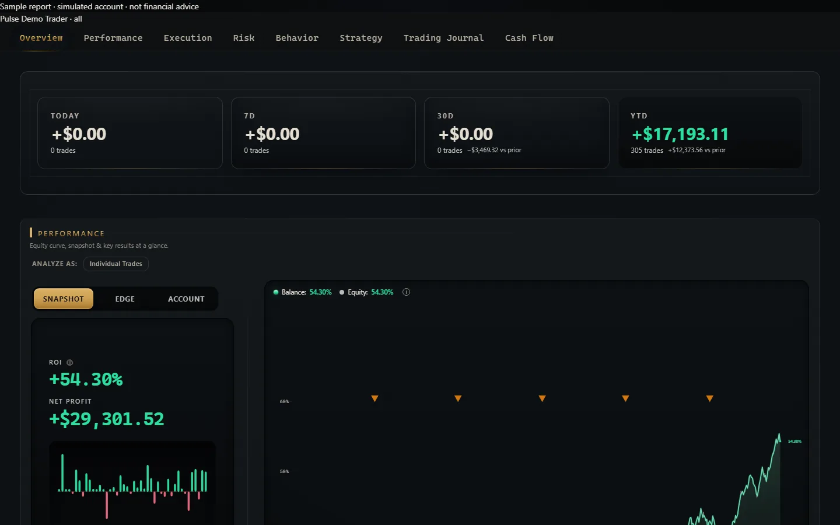Click the "305 trades" text
Image resolution: width=840 pixels, height=525 pixels.
647,150
